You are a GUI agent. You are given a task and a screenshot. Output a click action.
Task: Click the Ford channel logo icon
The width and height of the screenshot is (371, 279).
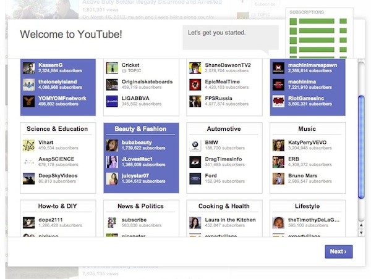[195, 179]
